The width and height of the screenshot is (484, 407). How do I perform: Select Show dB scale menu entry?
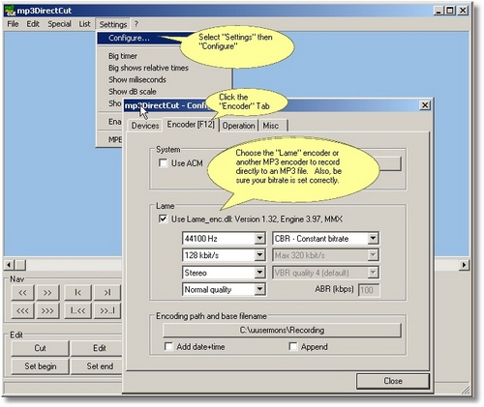click(133, 92)
